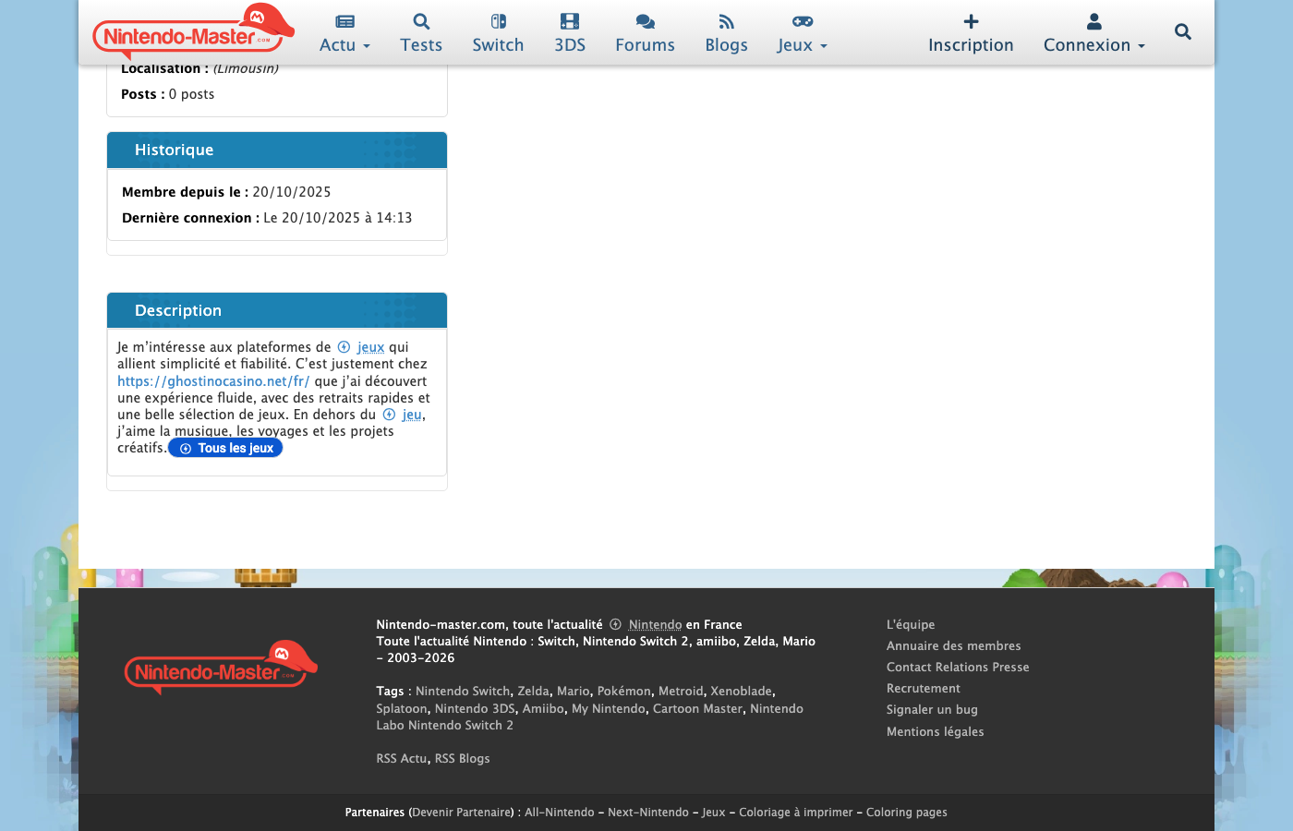
Task: Open the RSS Actu feed link
Action: (x=402, y=759)
